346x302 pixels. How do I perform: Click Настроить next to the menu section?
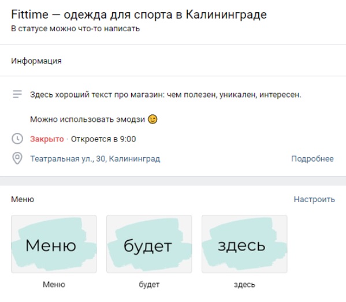(314, 199)
